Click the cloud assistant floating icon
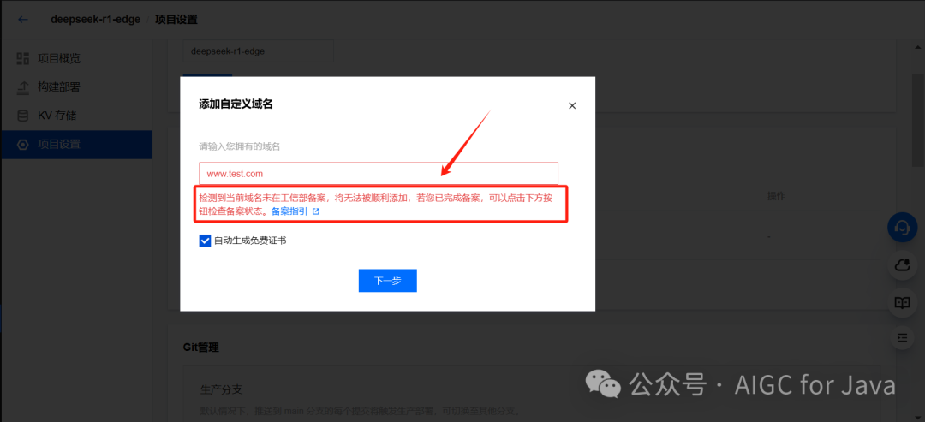 tap(902, 266)
